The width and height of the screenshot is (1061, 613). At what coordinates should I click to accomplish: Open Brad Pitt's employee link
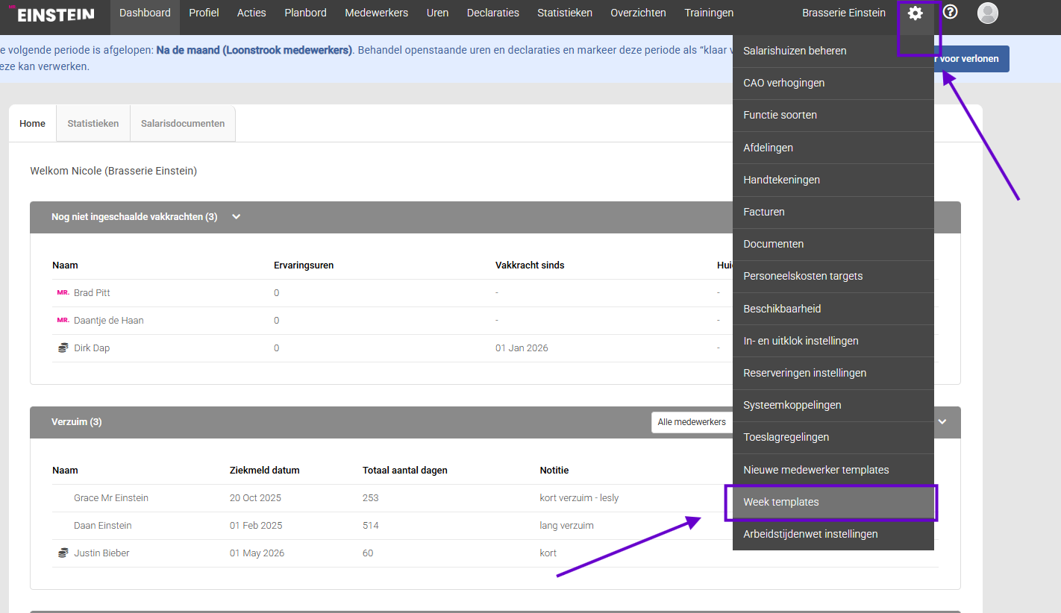click(x=92, y=293)
